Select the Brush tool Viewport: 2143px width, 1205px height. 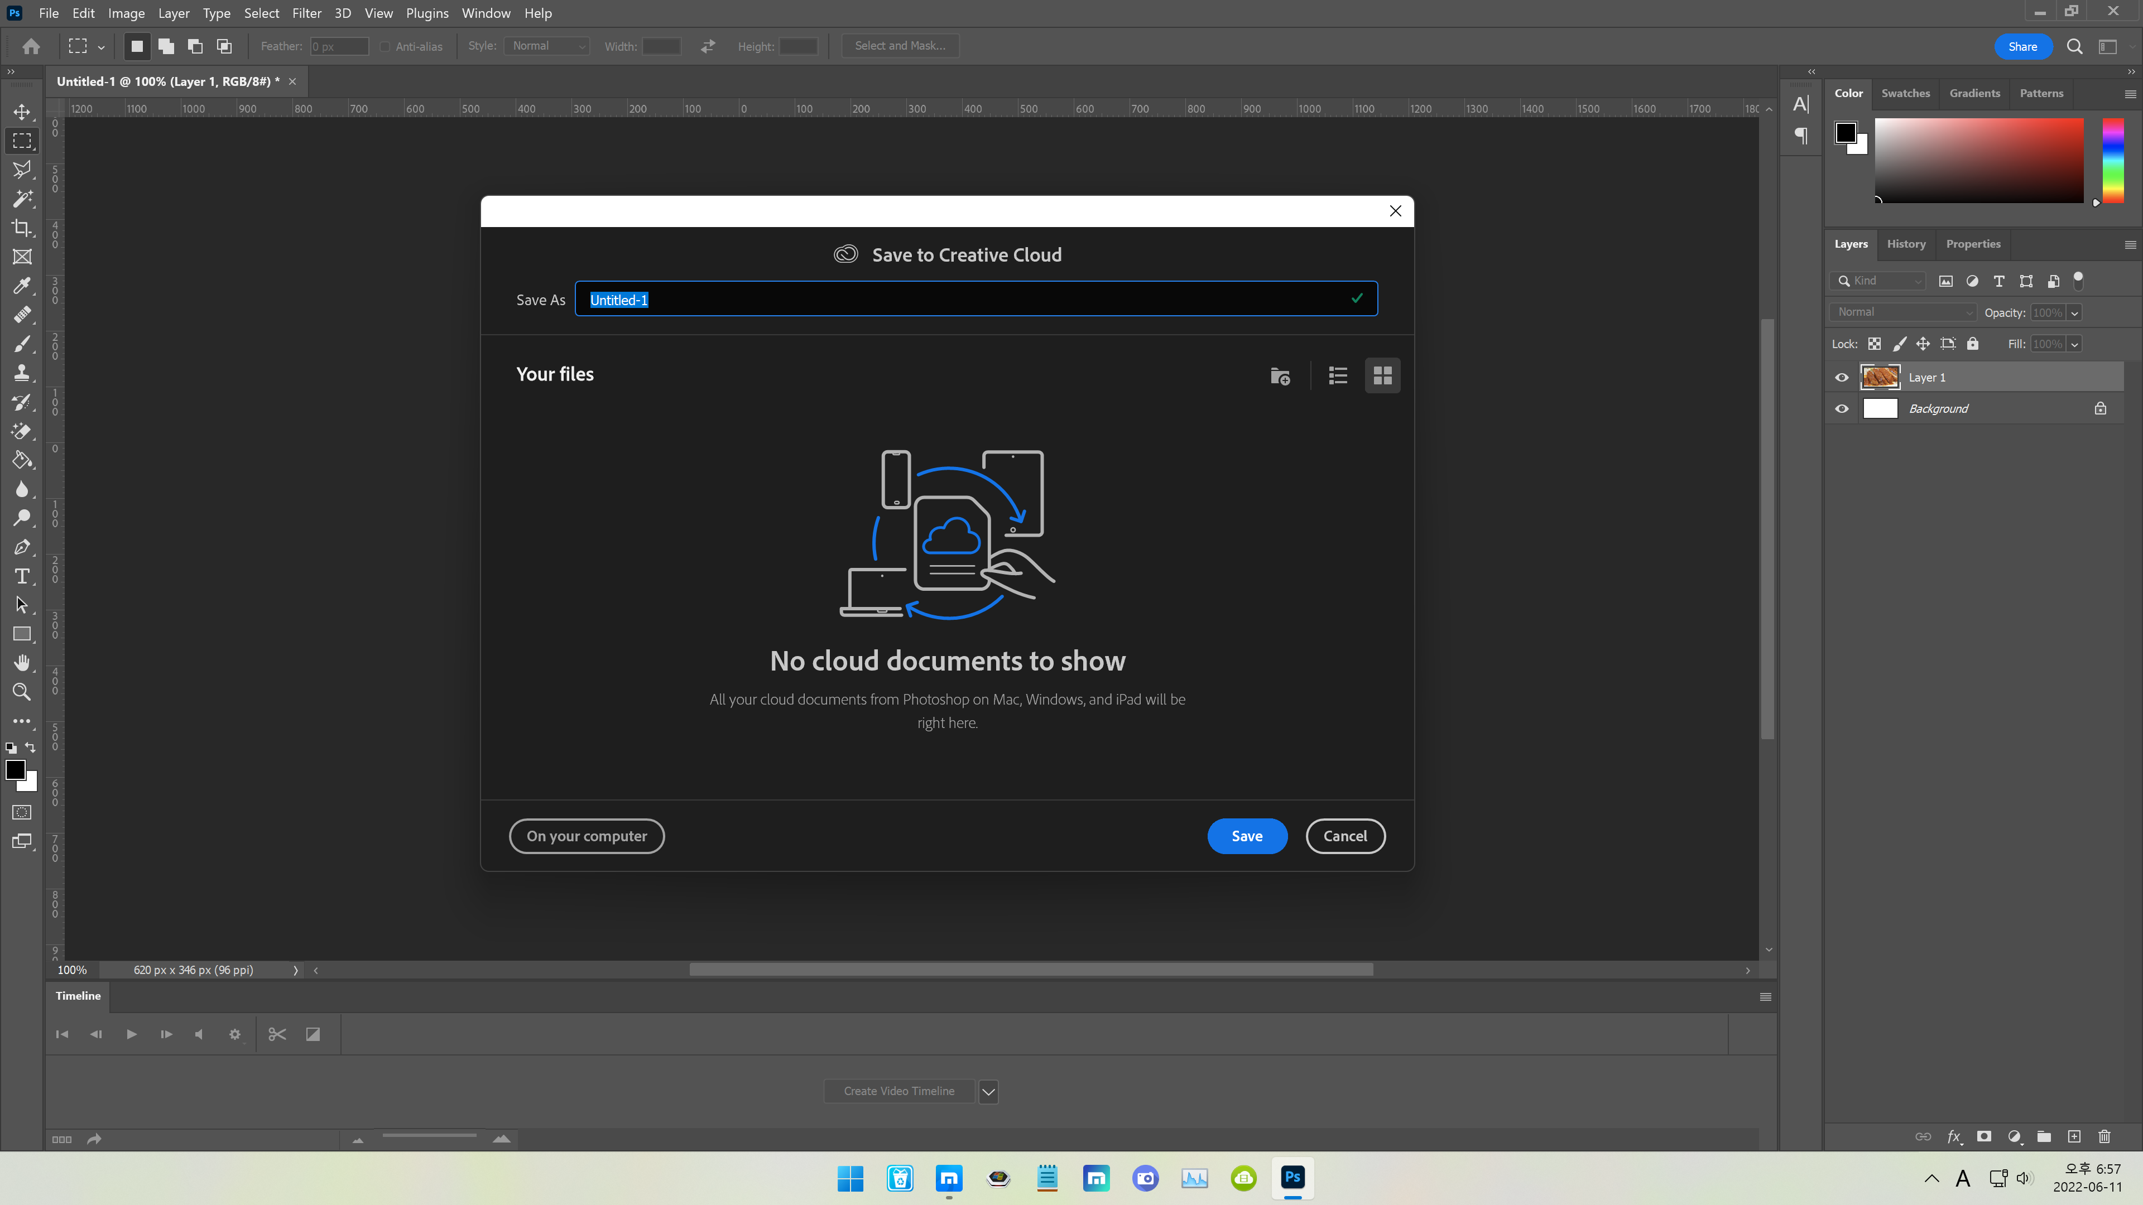pyautogui.click(x=22, y=344)
